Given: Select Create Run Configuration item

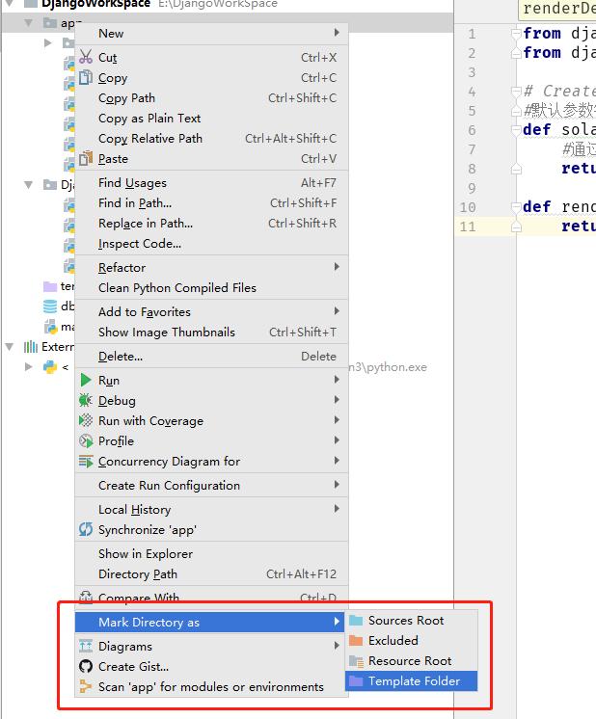Looking at the screenshot, I should click(211, 485).
